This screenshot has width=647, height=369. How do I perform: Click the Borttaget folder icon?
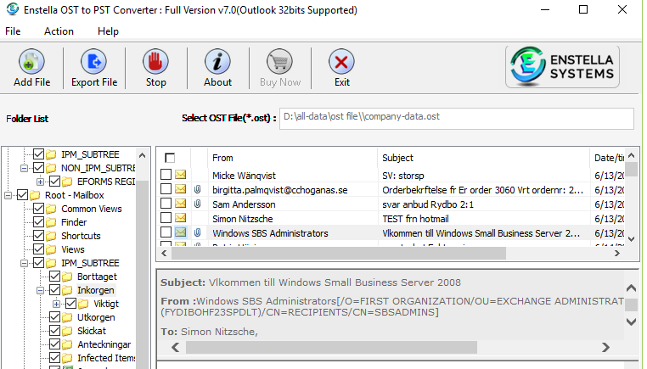click(x=67, y=277)
